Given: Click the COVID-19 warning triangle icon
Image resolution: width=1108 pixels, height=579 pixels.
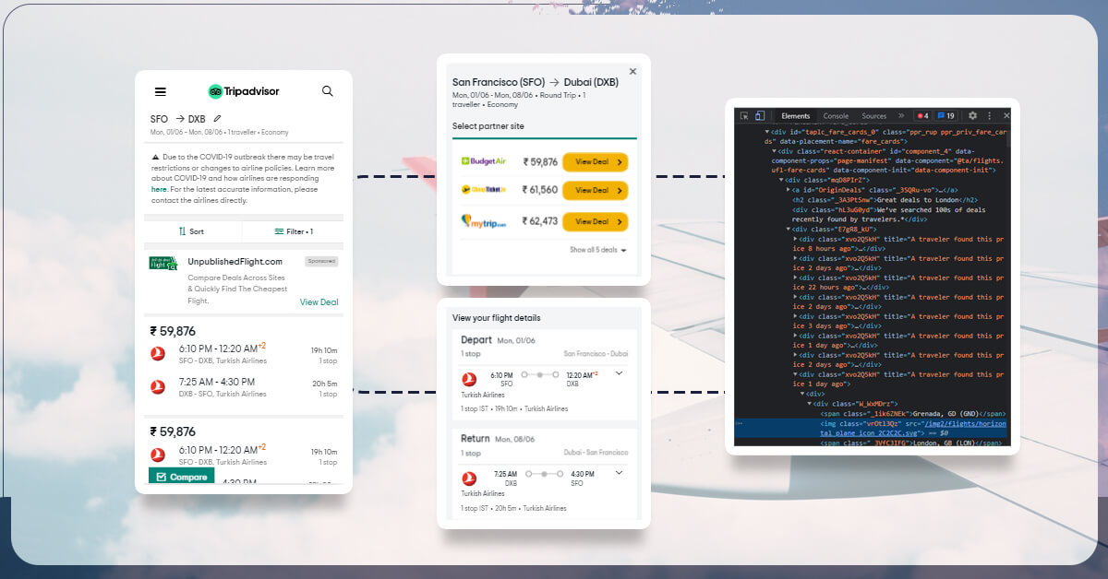Looking at the screenshot, I should (155, 158).
